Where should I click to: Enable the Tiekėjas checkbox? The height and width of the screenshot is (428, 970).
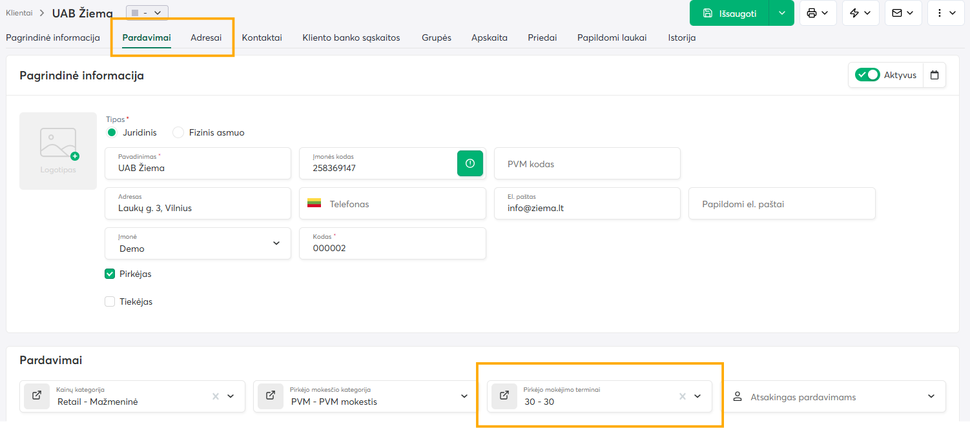click(110, 301)
